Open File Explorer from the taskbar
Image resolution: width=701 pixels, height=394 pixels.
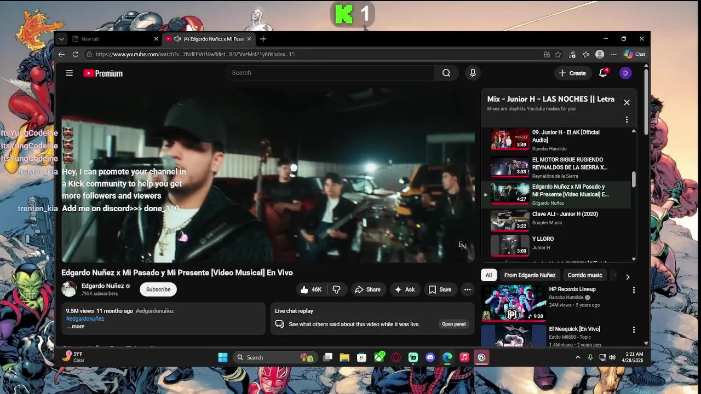pyautogui.click(x=344, y=357)
